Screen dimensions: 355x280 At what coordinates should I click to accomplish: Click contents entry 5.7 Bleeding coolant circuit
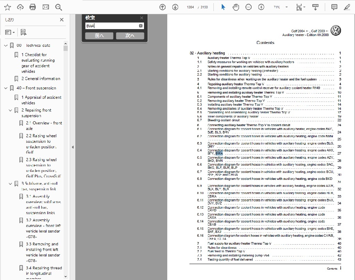point(223,120)
